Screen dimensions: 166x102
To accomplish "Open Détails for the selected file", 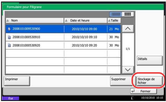I will (x=150, y=60).
